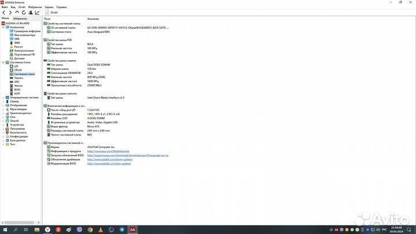Select the Чипсет tree item
Image resolution: width=416 pixels, height=234 pixels.
tap(18, 86)
